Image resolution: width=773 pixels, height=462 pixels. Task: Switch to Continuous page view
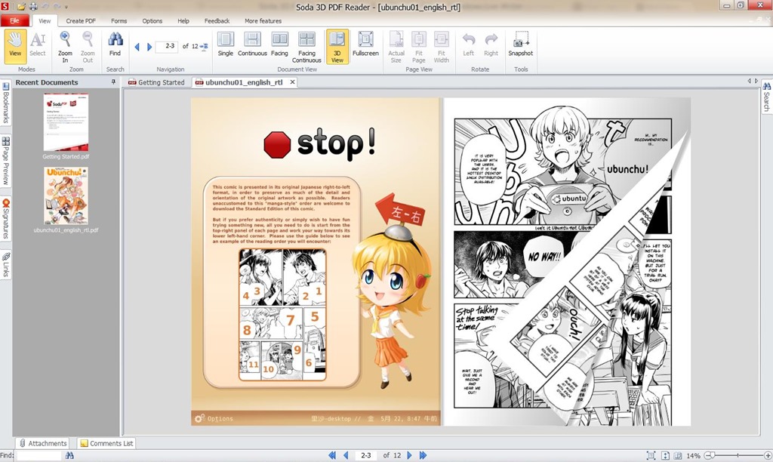click(252, 46)
